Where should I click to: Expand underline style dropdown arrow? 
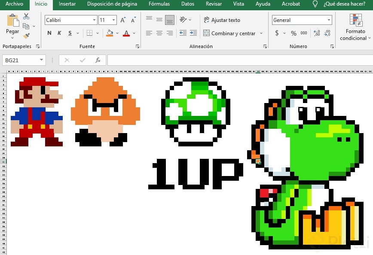(78, 33)
